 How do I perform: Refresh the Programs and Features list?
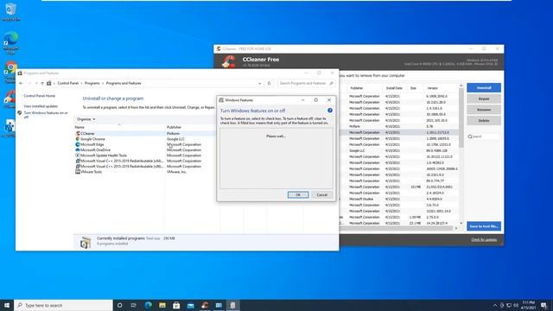click(269, 83)
